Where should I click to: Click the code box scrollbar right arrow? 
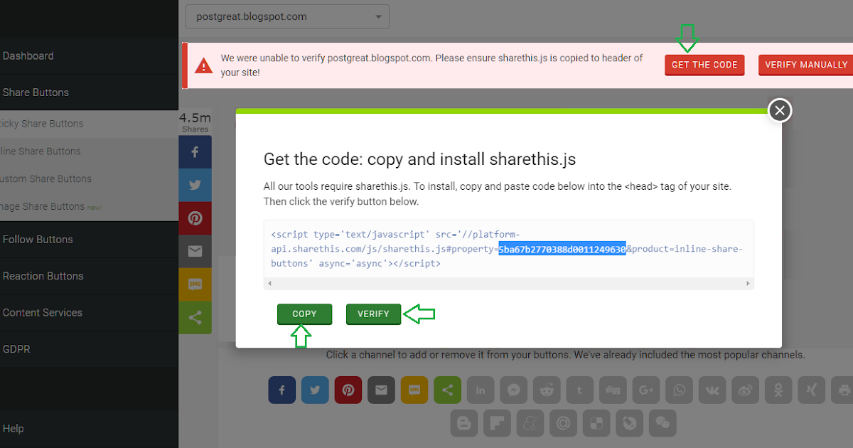pyautogui.click(x=748, y=283)
